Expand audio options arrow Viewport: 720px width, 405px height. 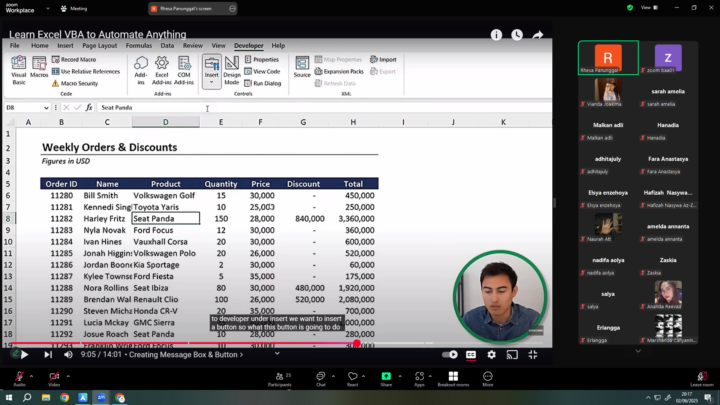click(x=31, y=376)
